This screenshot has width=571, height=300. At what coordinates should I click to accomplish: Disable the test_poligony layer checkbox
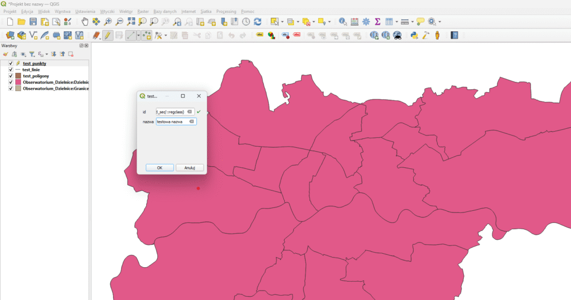(11, 76)
